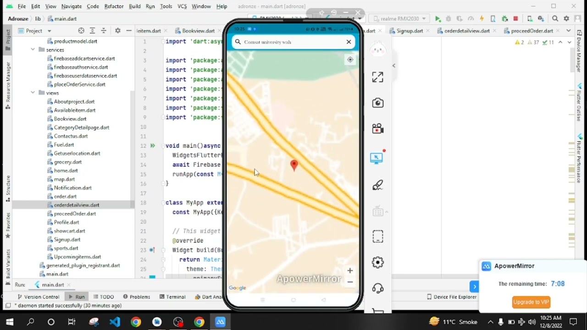Click the grey debug bug icon
Screen dimensions: 587x330
(449, 19)
